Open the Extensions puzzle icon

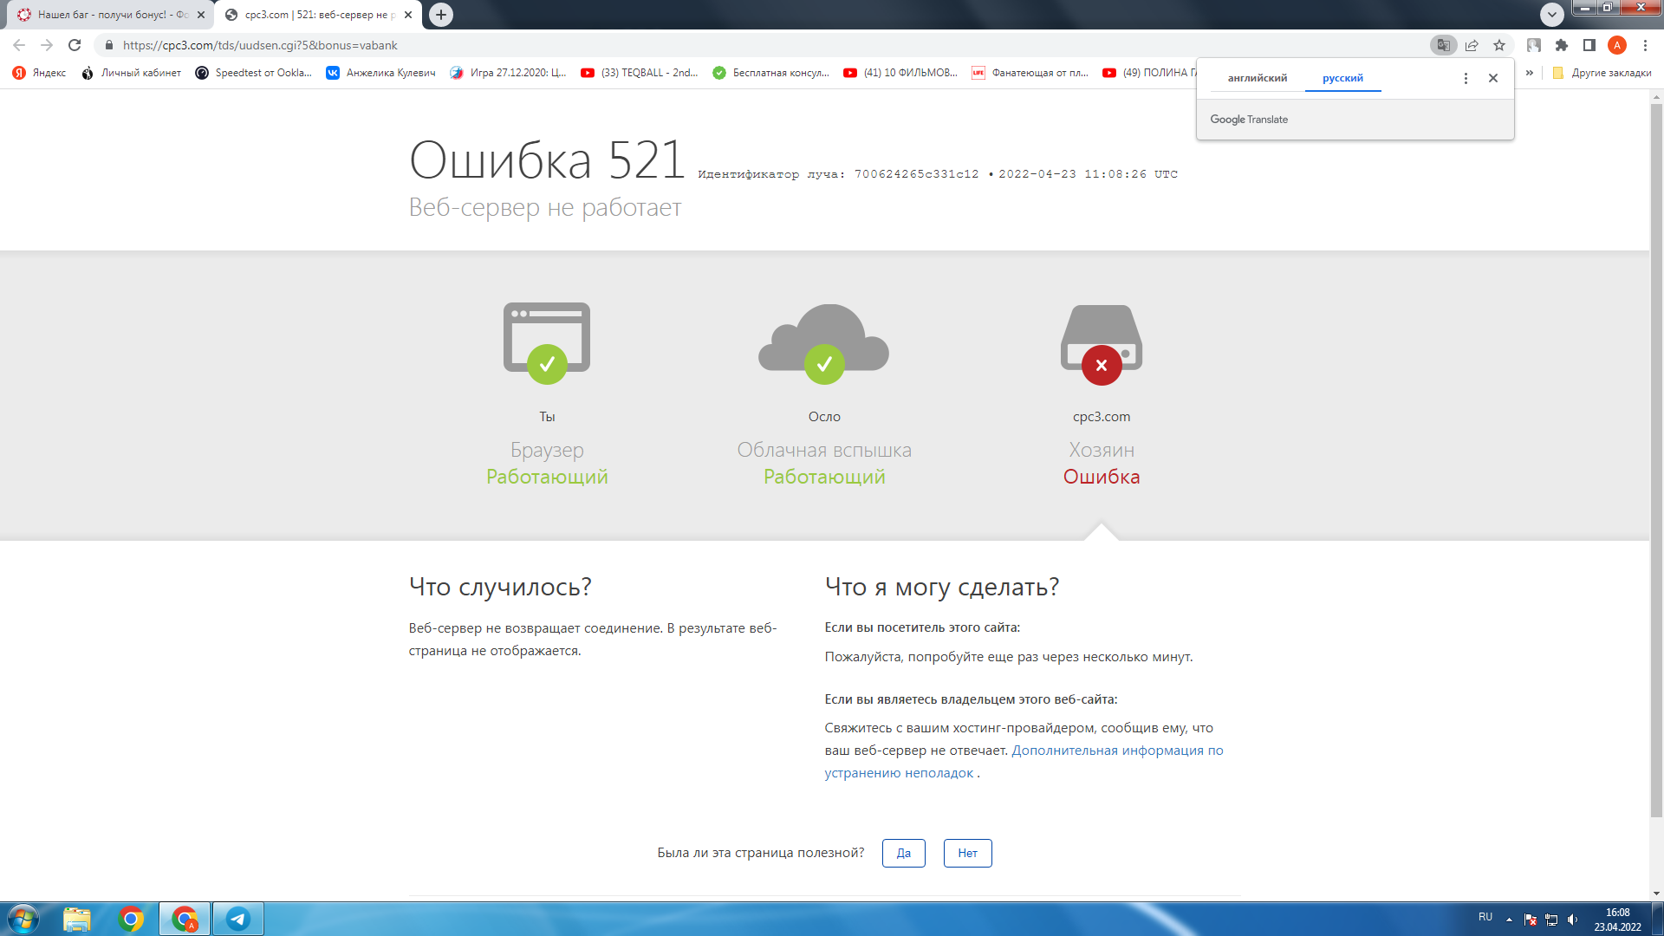pos(1562,45)
